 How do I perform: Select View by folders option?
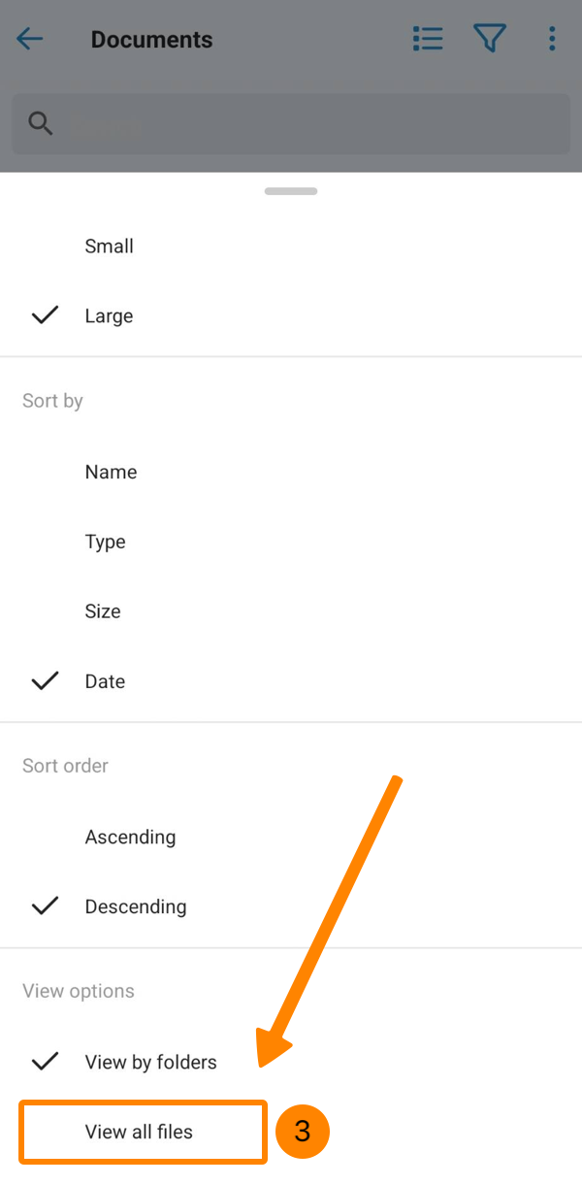point(150,1062)
